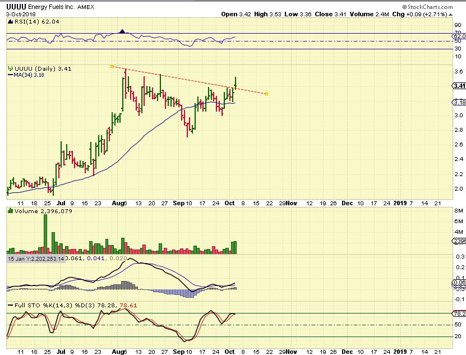466x355 pixels.
Task: Click the High 3.53 value
Action: [x=267, y=14]
